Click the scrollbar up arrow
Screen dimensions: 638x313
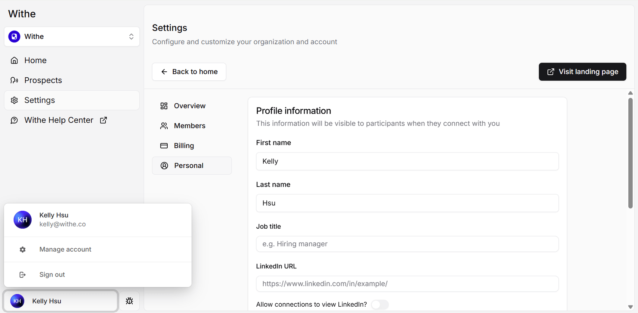(631, 93)
